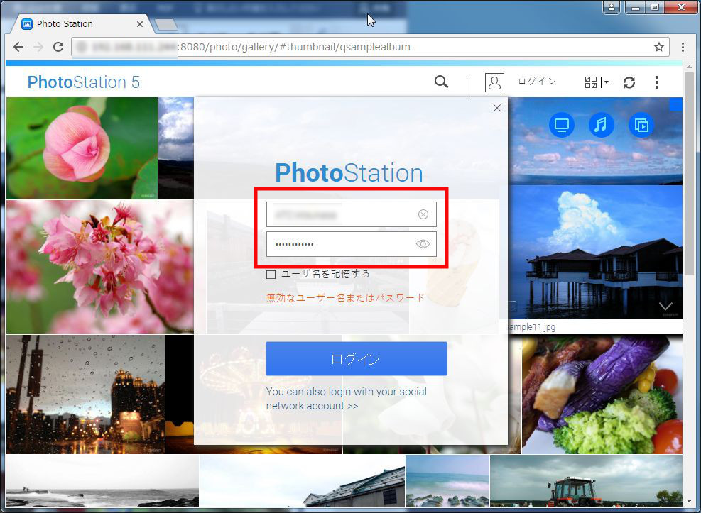Open the PhotoStation more options menu

click(x=657, y=82)
